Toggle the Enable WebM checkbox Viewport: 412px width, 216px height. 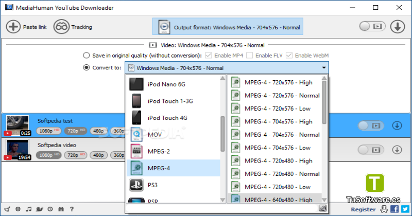pos(289,56)
